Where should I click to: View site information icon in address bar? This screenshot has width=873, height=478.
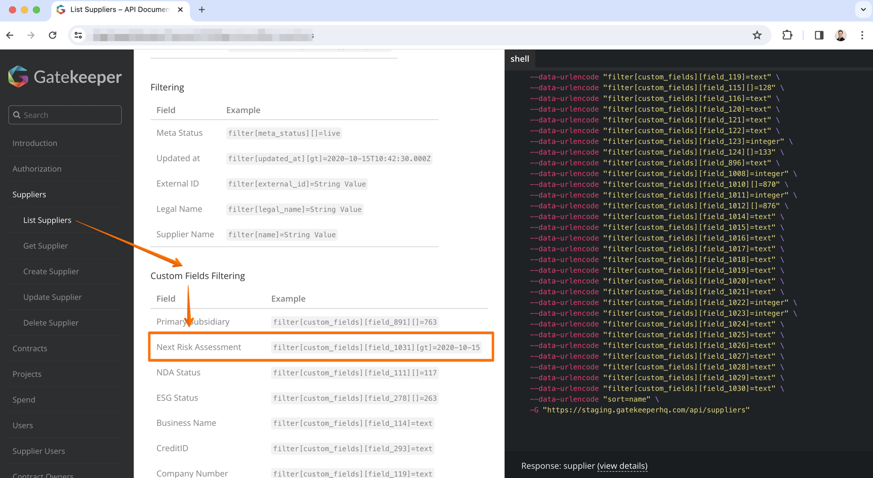tap(78, 35)
